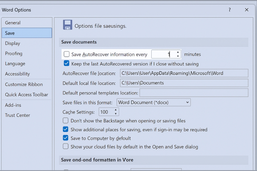Click the Help question mark icon
The width and height of the screenshot is (257, 171).
click(x=230, y=10)
